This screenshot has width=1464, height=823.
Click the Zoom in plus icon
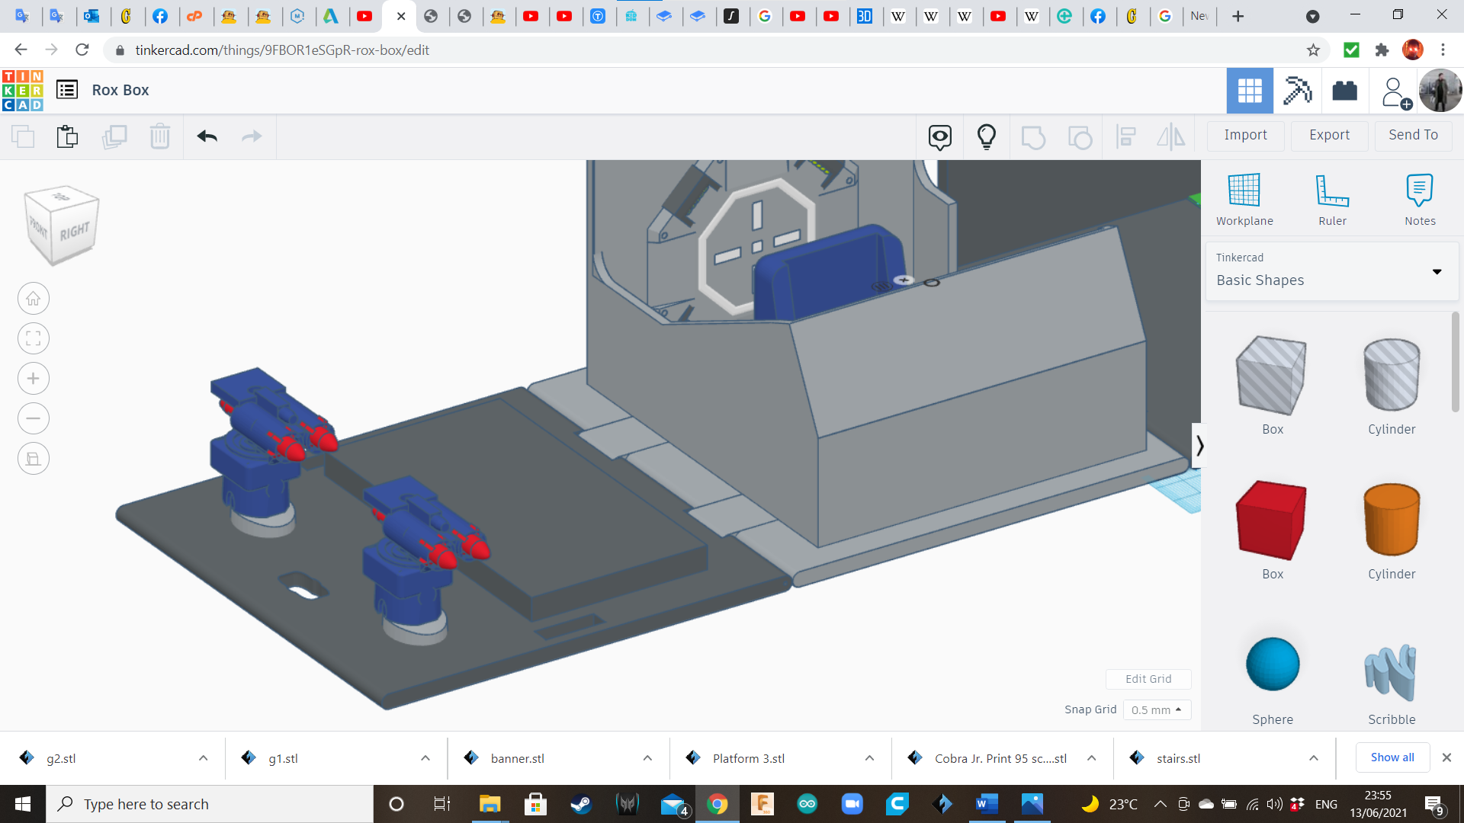coord(34,379)
